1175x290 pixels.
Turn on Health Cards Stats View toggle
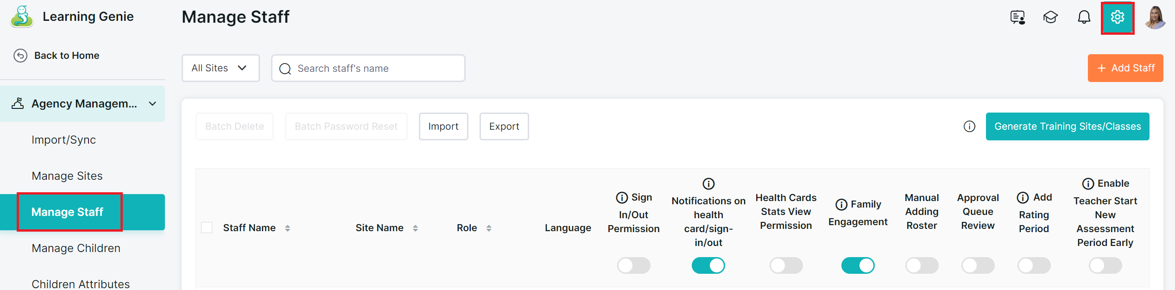786,265
